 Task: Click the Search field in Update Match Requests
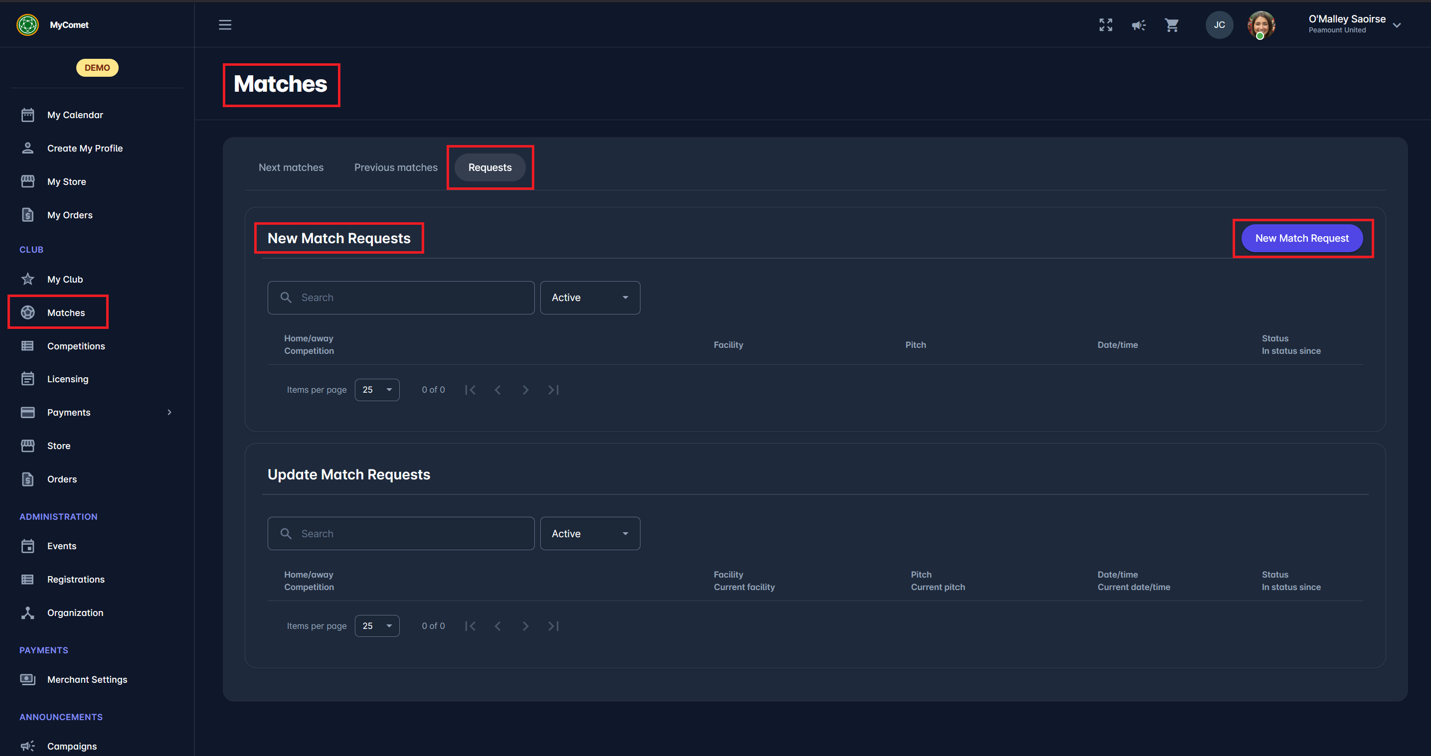[401, 534]
